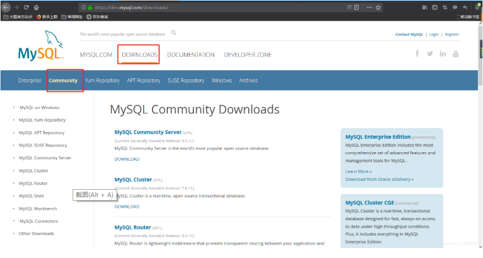Open MySQL Workbench in sidebar

pyautogui.click(x=38, y=208)
